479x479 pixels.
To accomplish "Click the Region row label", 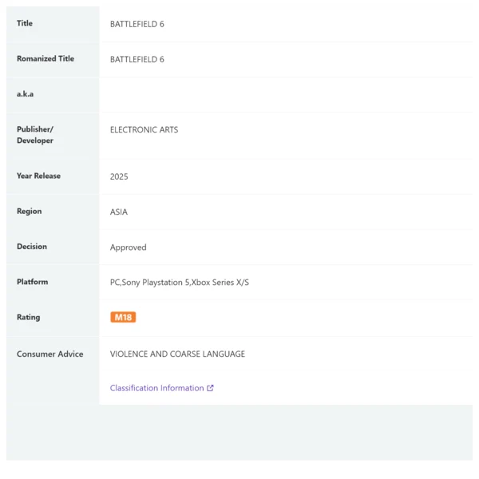I will 30,212.
